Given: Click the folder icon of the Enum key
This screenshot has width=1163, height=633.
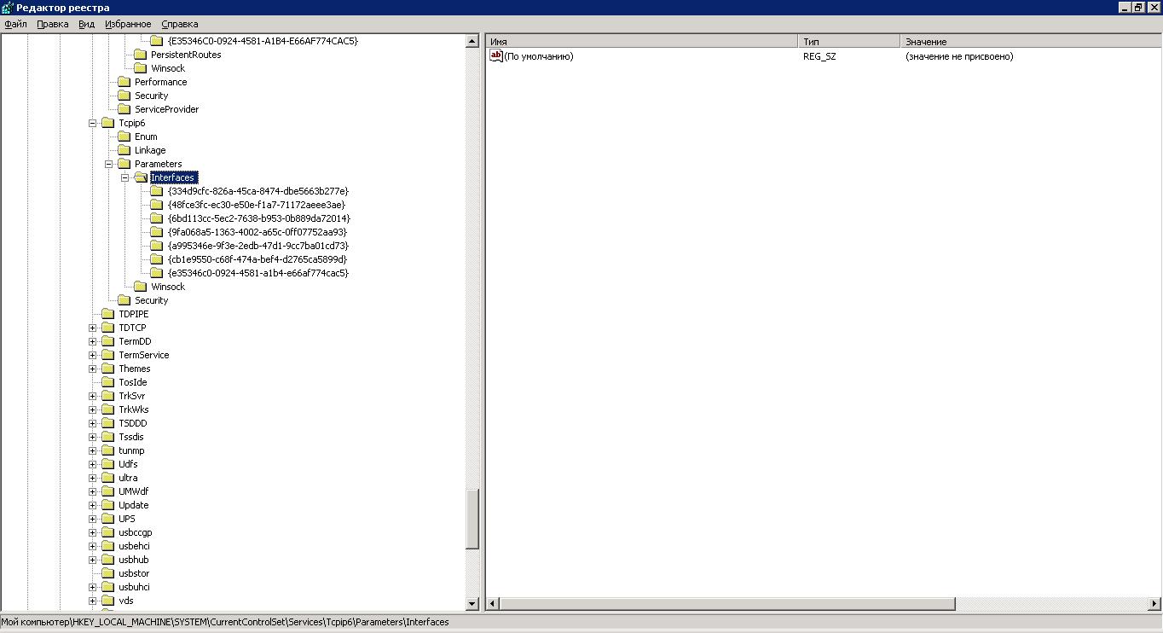Looking at the screenshot, I should click(x=124, y=136).
